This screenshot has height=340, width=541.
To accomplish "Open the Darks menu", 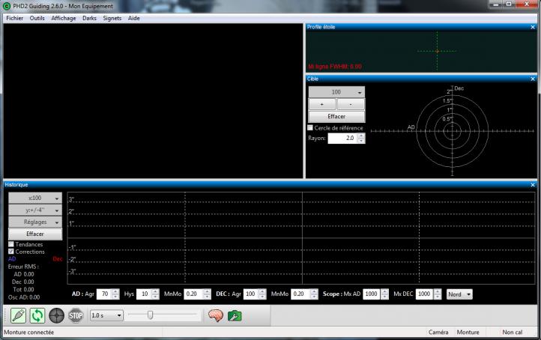I will (x=89, y=18).
